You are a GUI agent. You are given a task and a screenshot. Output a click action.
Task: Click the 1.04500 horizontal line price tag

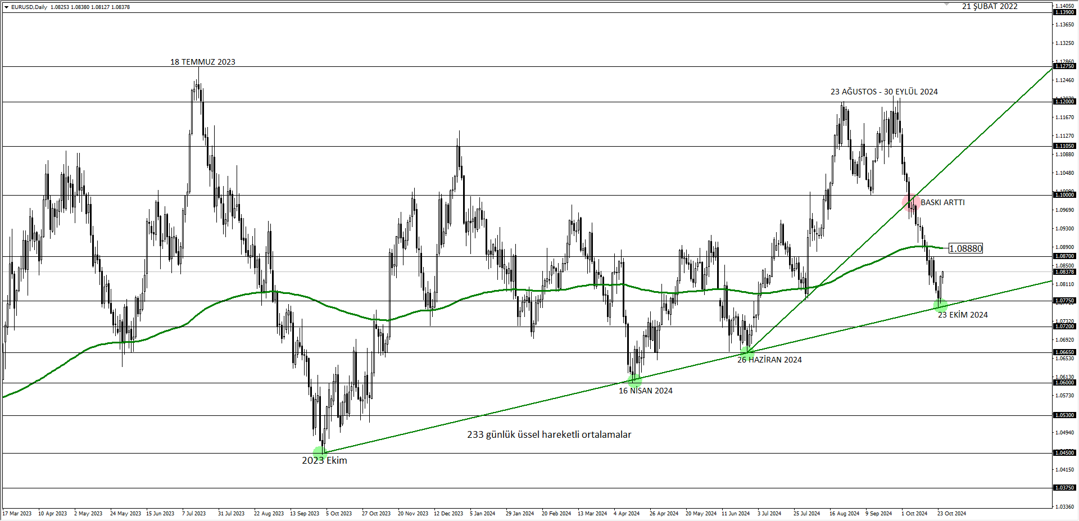(1064, 453)
